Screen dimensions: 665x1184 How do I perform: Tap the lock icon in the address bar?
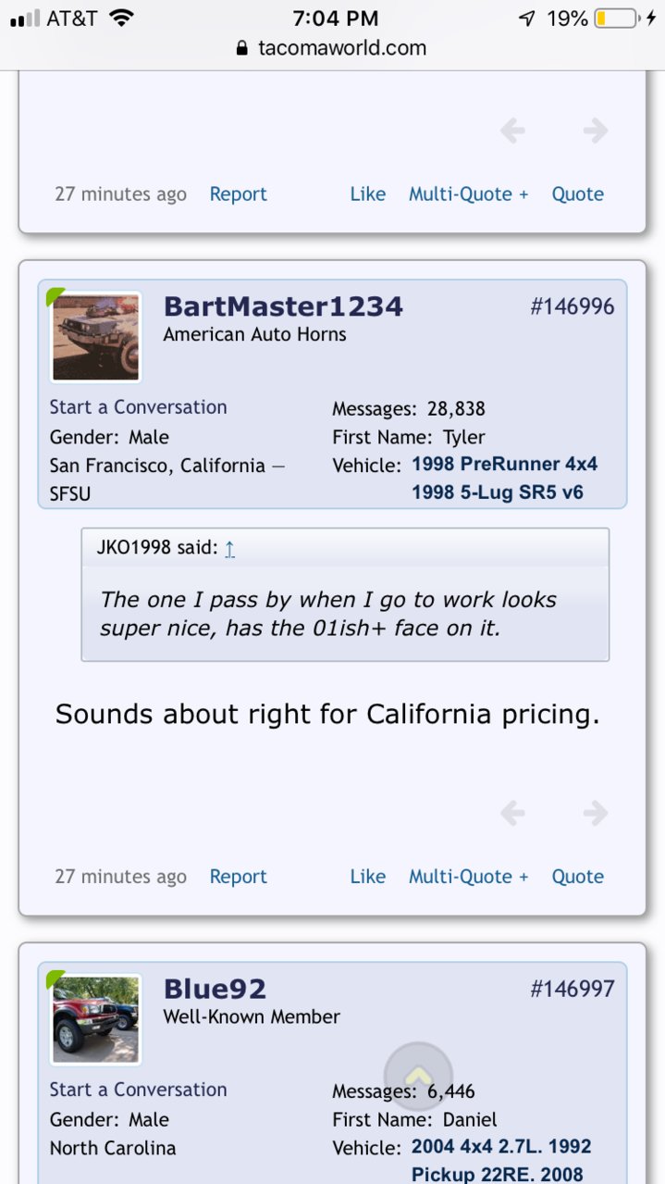[x=243, y=48]
